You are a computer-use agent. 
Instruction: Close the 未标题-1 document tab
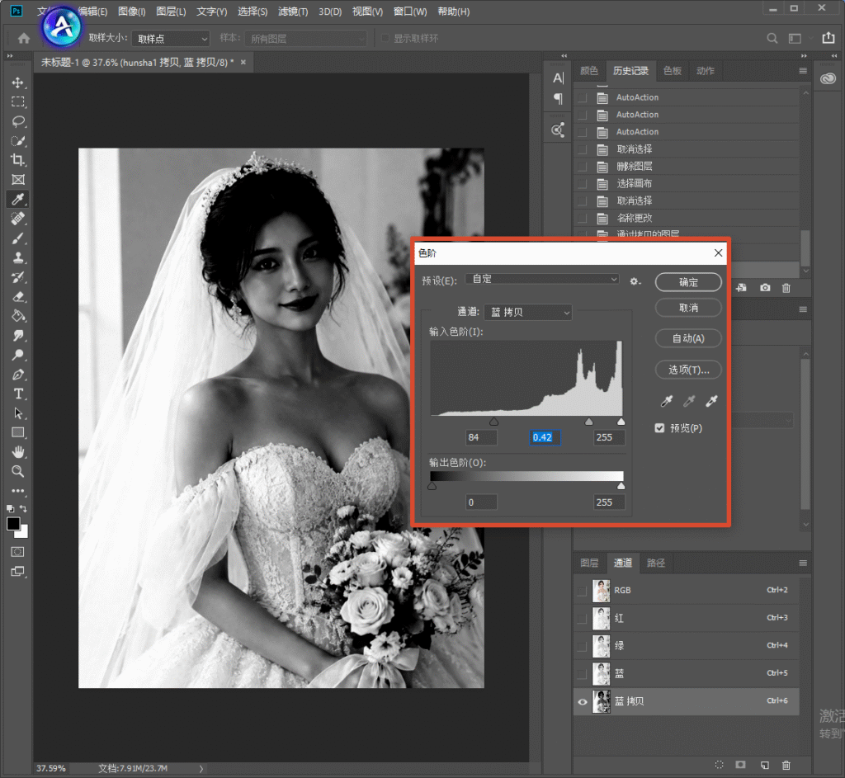coord(243,63)
